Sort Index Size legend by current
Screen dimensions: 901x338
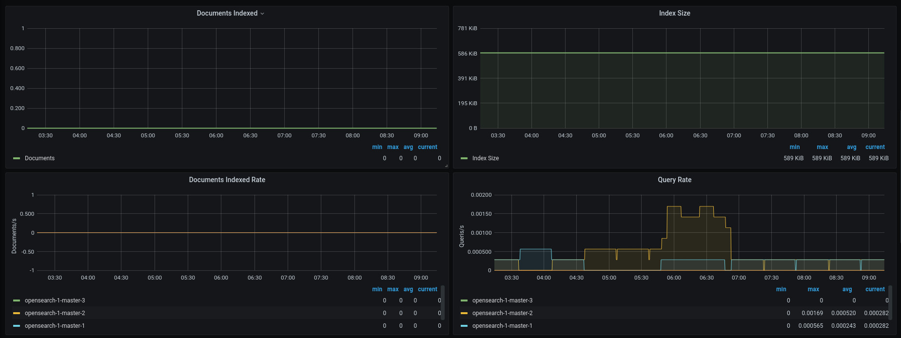875,147
